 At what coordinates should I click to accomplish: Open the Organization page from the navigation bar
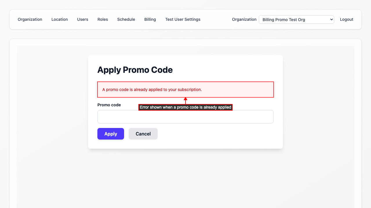point(30,19)
